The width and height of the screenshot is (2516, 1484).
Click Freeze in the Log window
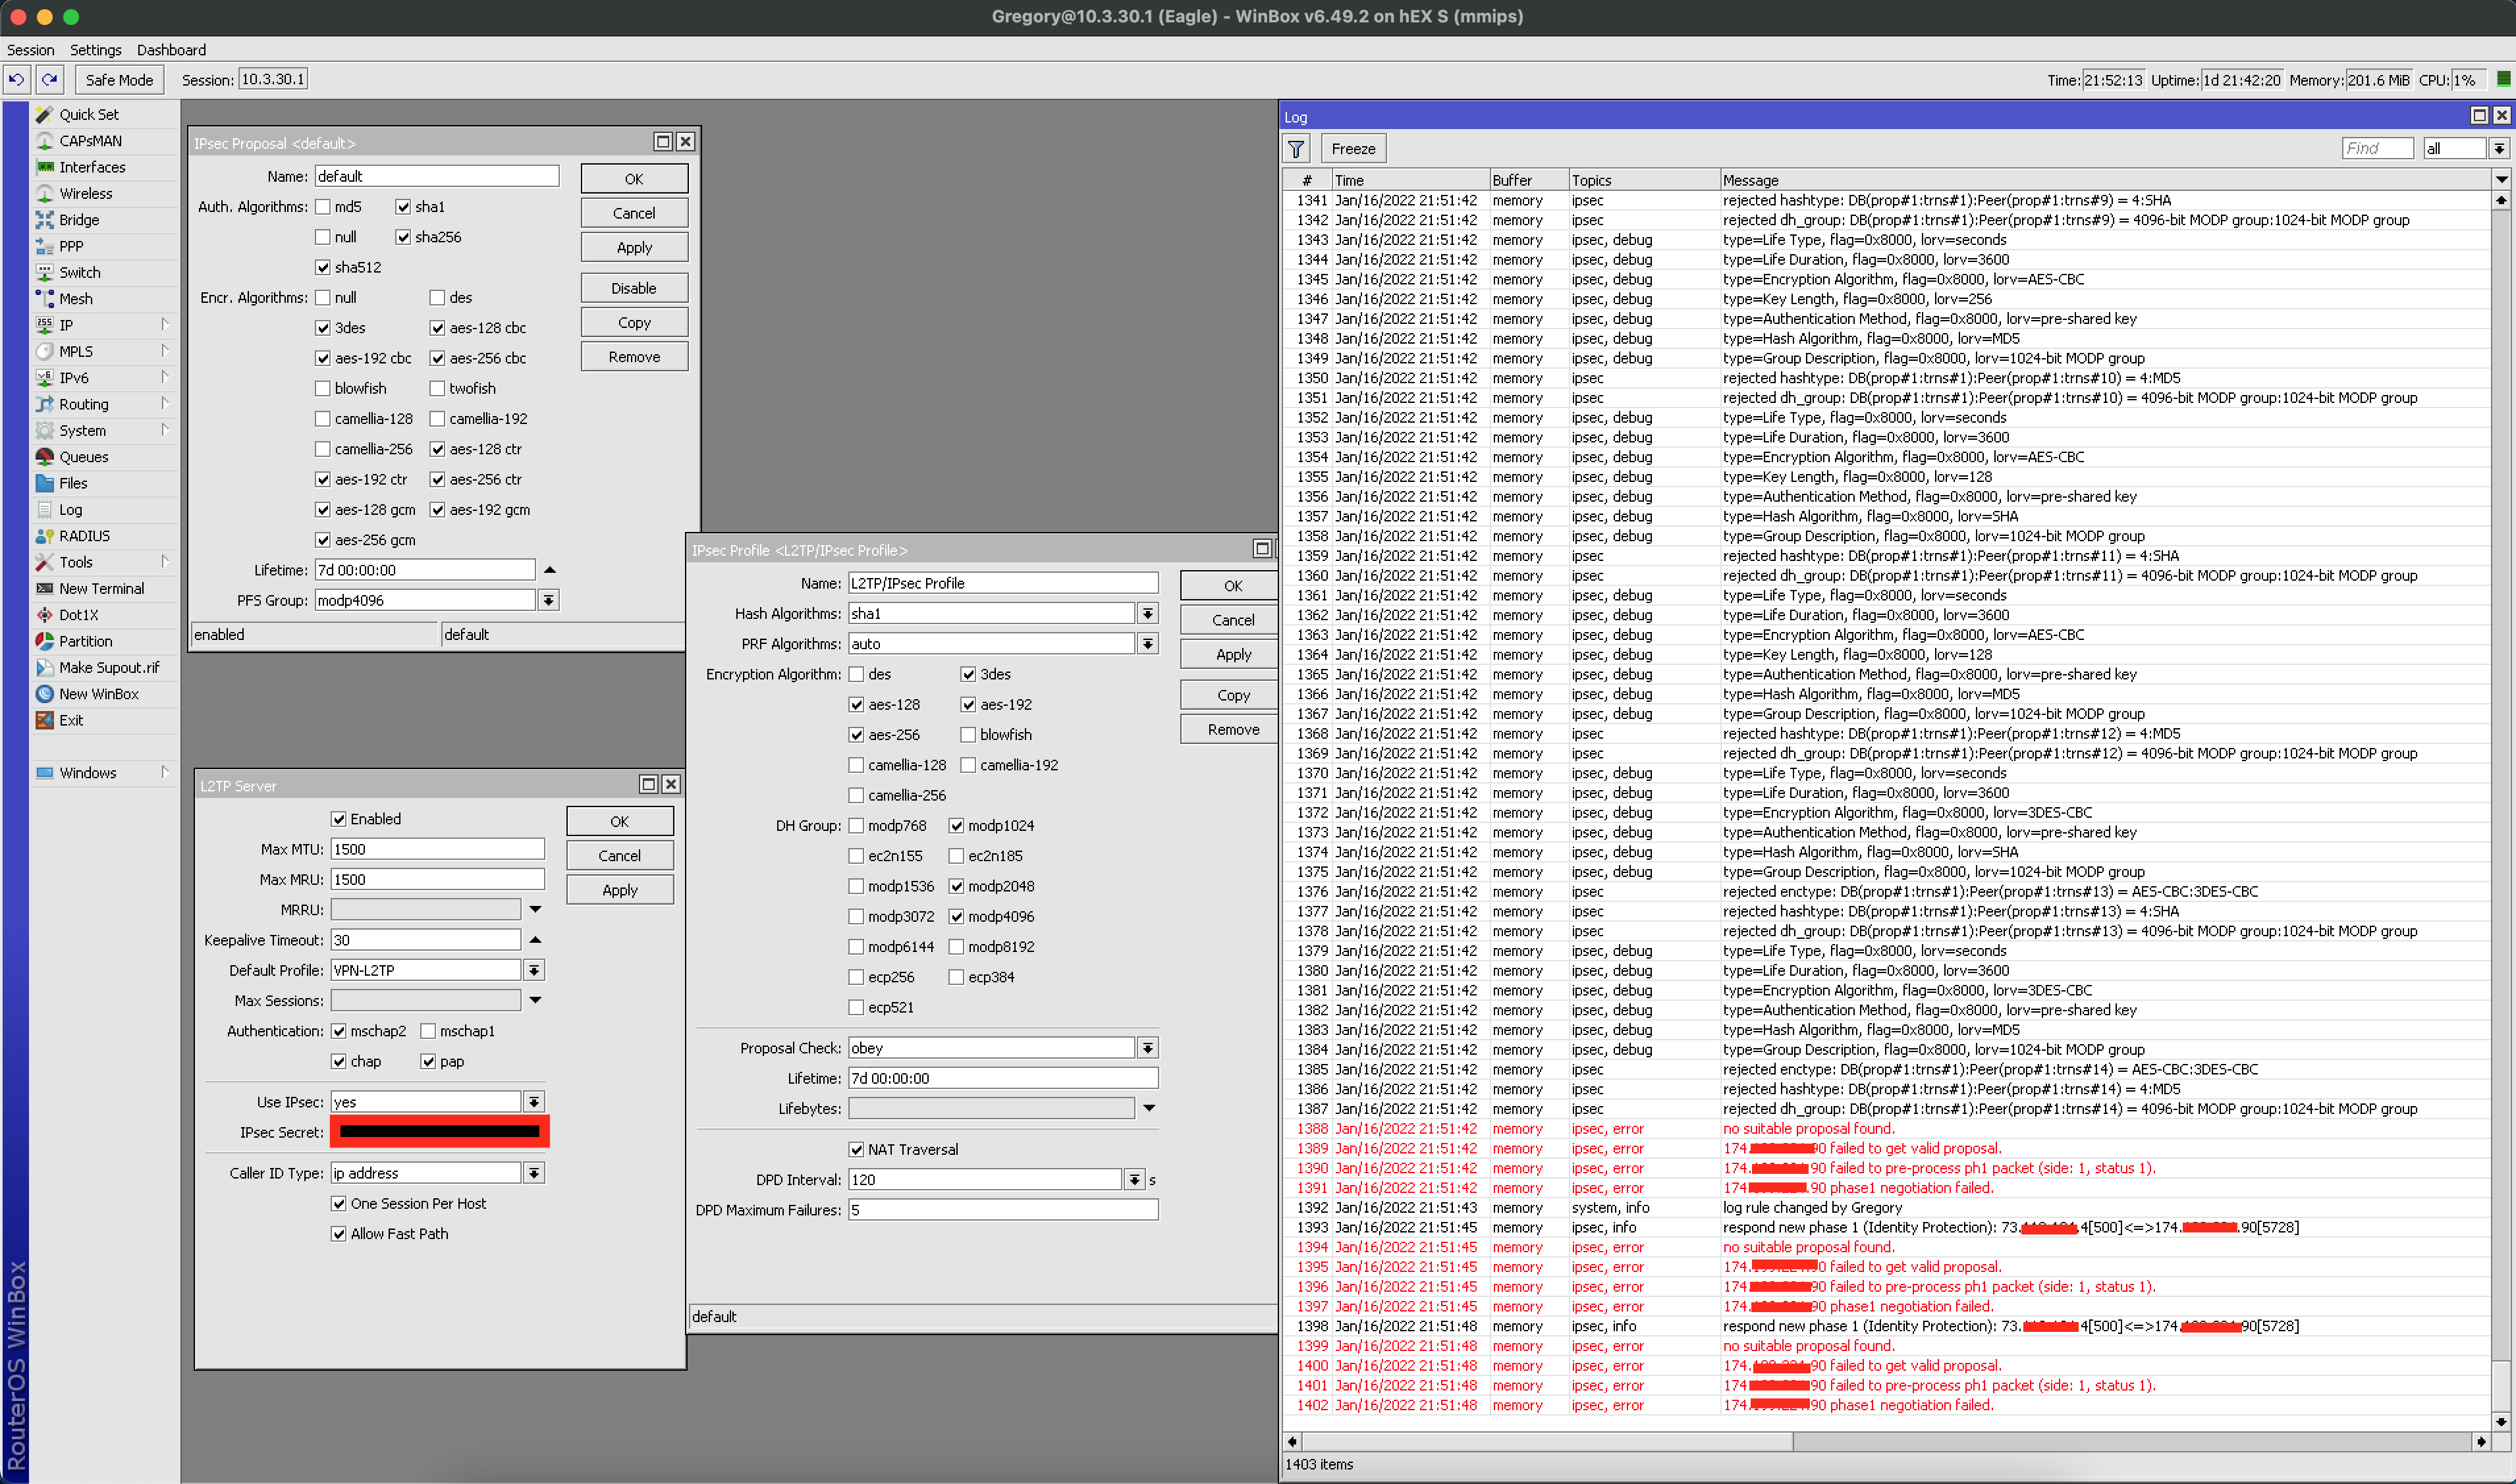click(x=1354, y=149)
